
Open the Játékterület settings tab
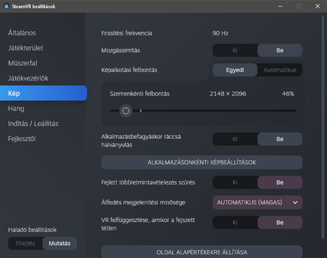pos(25,48)
